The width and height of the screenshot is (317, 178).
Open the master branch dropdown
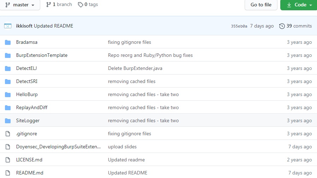point(20,5)
